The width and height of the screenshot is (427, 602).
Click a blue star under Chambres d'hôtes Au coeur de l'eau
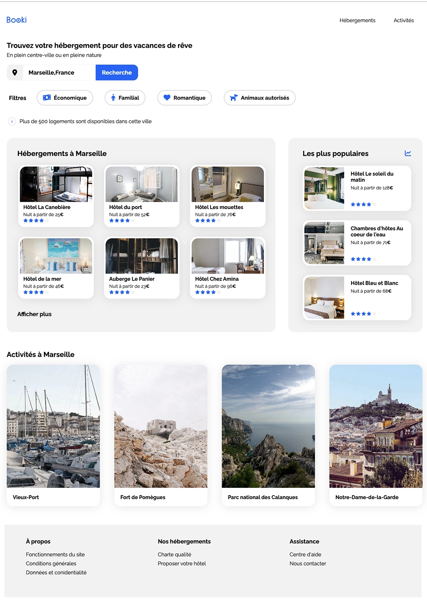pos(354,259)
